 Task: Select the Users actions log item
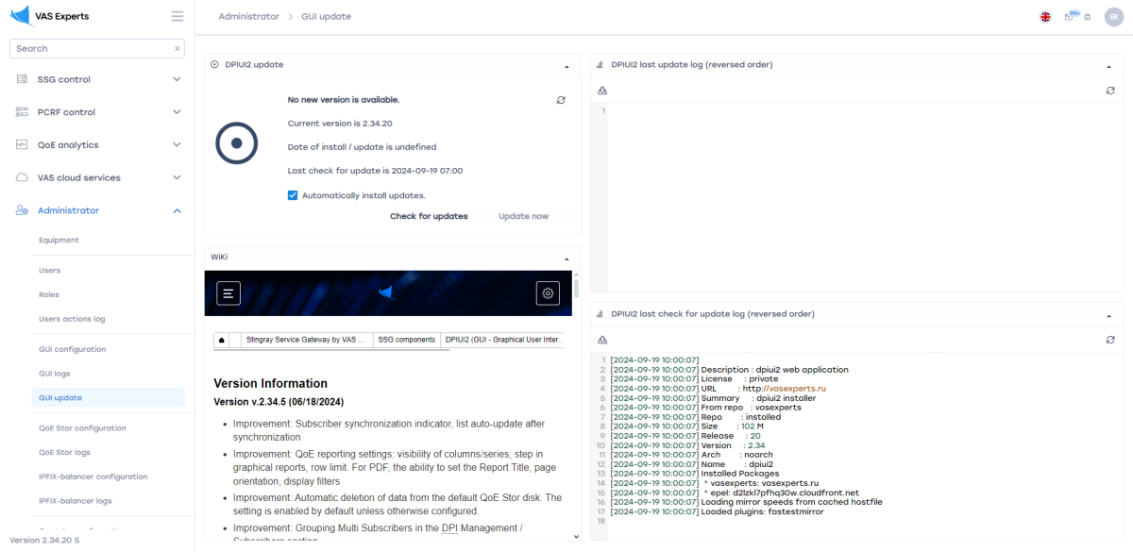pos(72,319)
